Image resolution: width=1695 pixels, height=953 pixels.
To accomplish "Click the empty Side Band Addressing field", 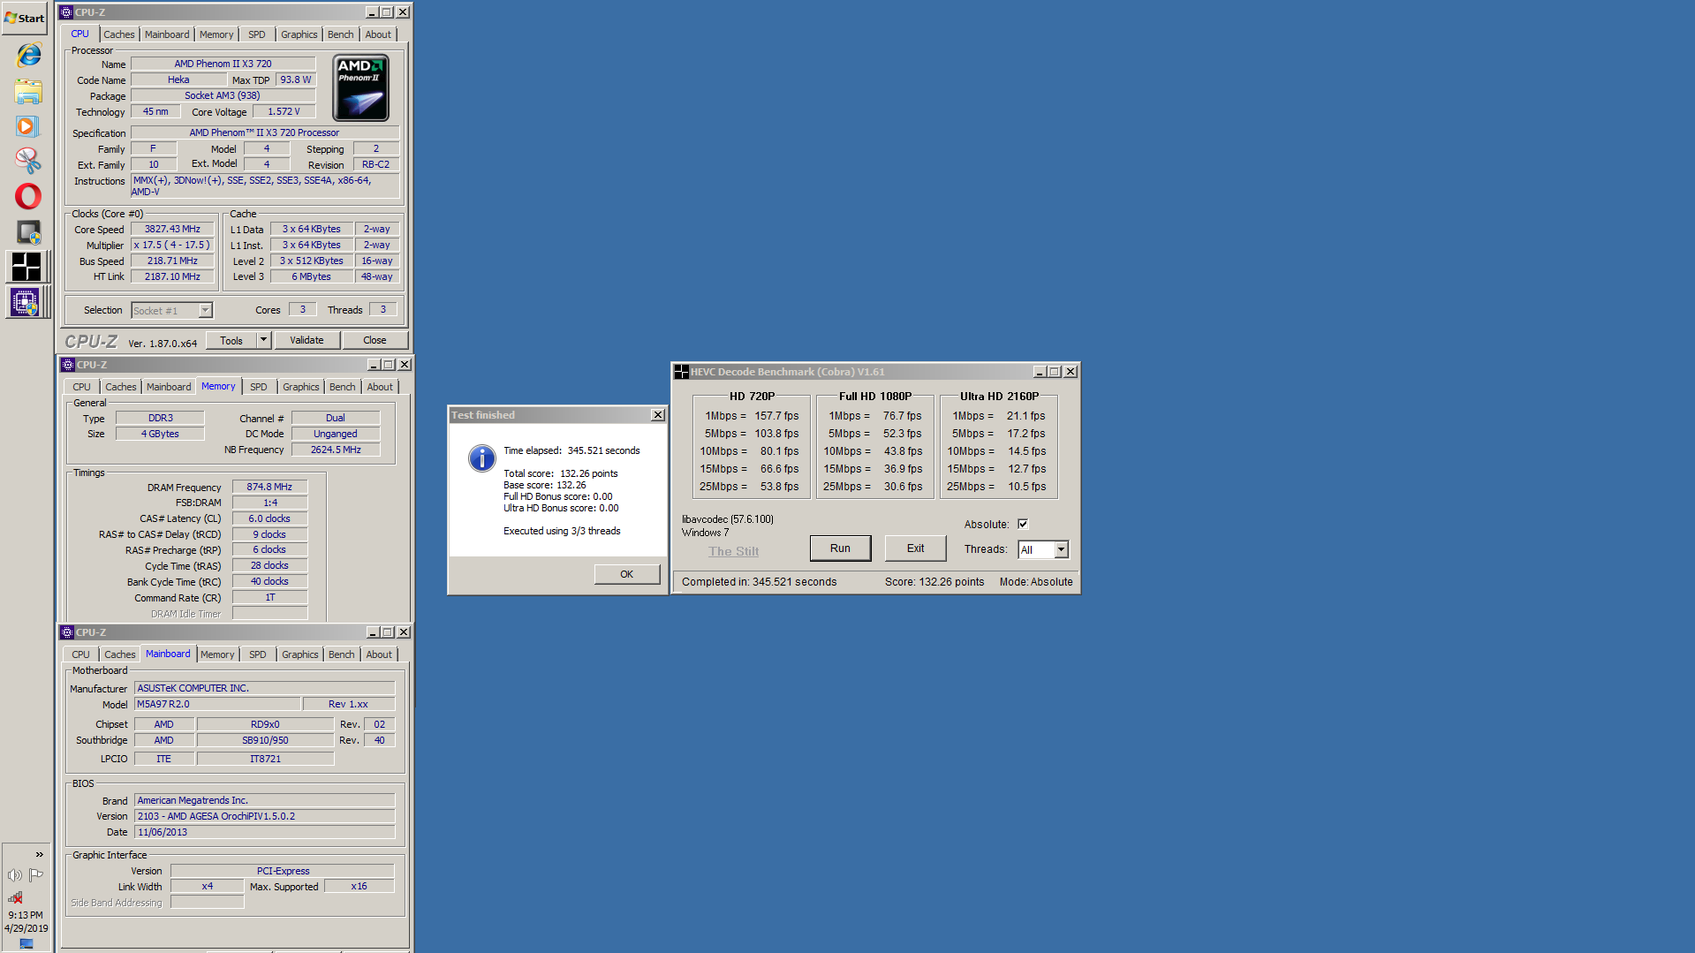I will (207, 903).
